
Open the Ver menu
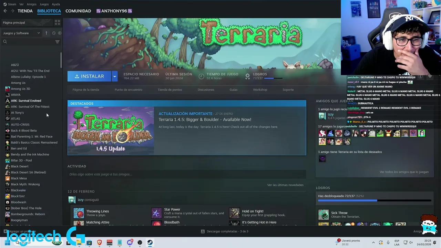click(21, 4)
